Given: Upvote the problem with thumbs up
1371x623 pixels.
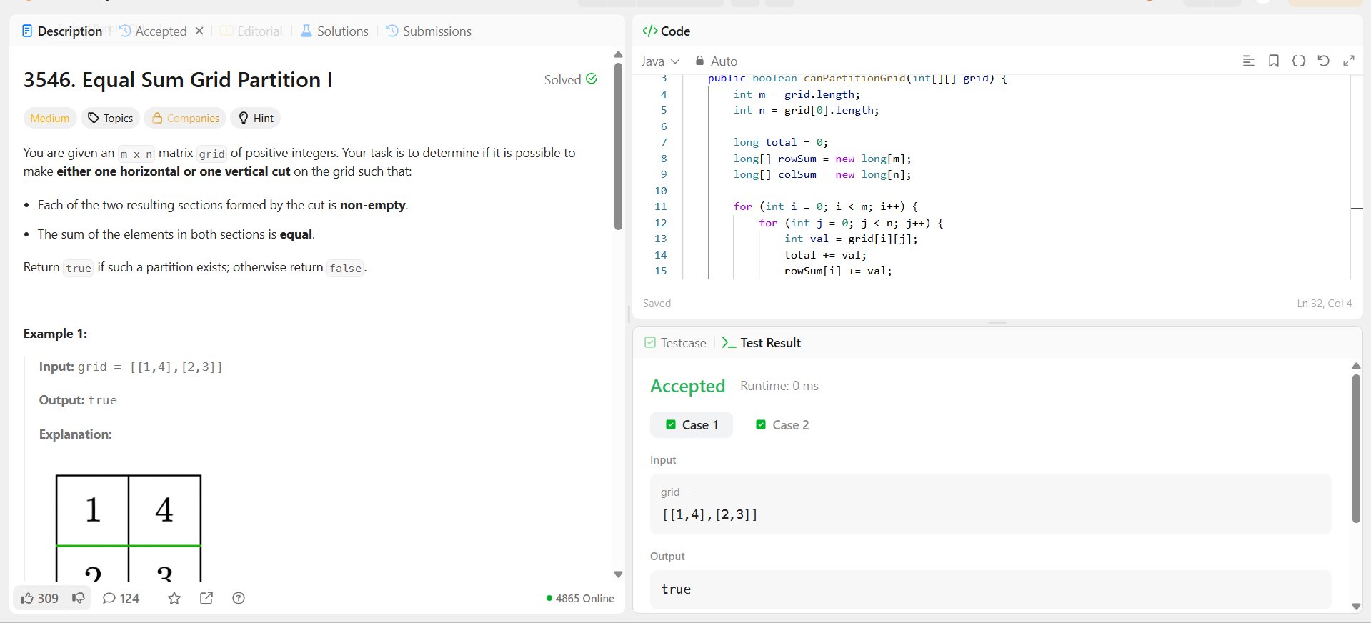Looking at the screenshot, I should (39, 598).
